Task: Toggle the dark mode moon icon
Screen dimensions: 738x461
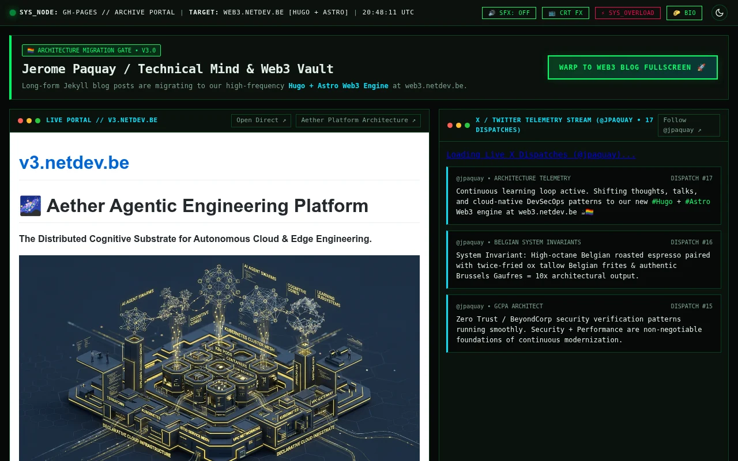Action: point(719,13)
